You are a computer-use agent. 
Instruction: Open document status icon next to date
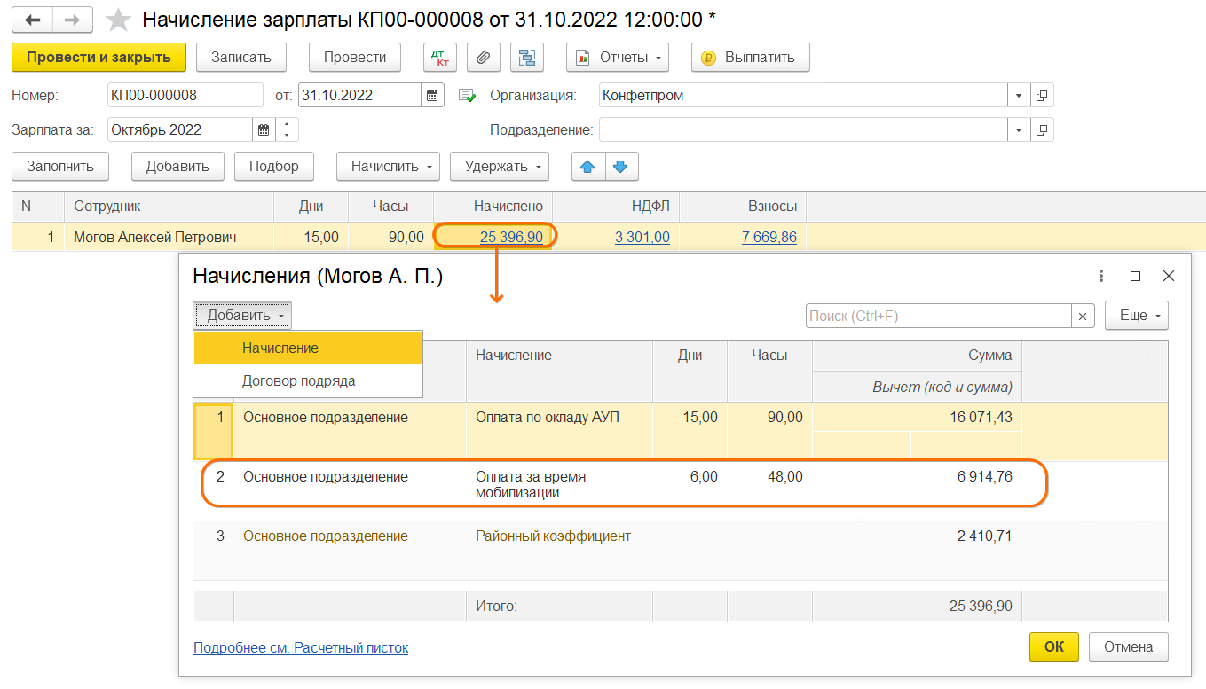tap(467, 95)
